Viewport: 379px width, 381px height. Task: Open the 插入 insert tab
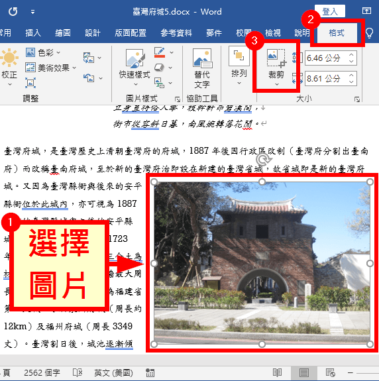(33, 32)
